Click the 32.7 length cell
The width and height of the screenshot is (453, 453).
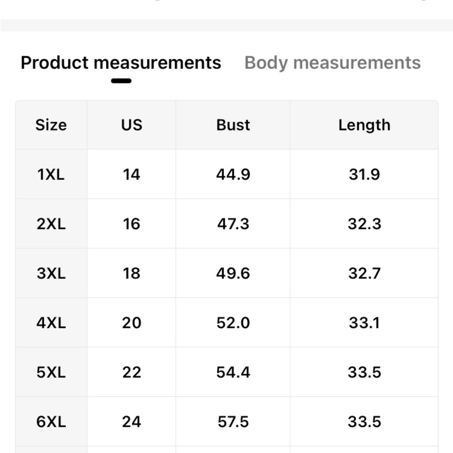click(364, 273)
